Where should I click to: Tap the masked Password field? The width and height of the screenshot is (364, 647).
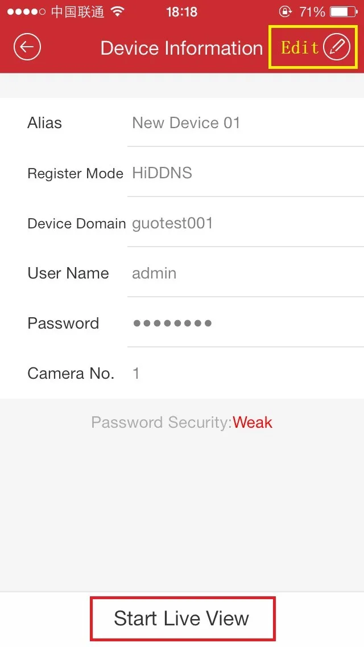tap(172, 323)
